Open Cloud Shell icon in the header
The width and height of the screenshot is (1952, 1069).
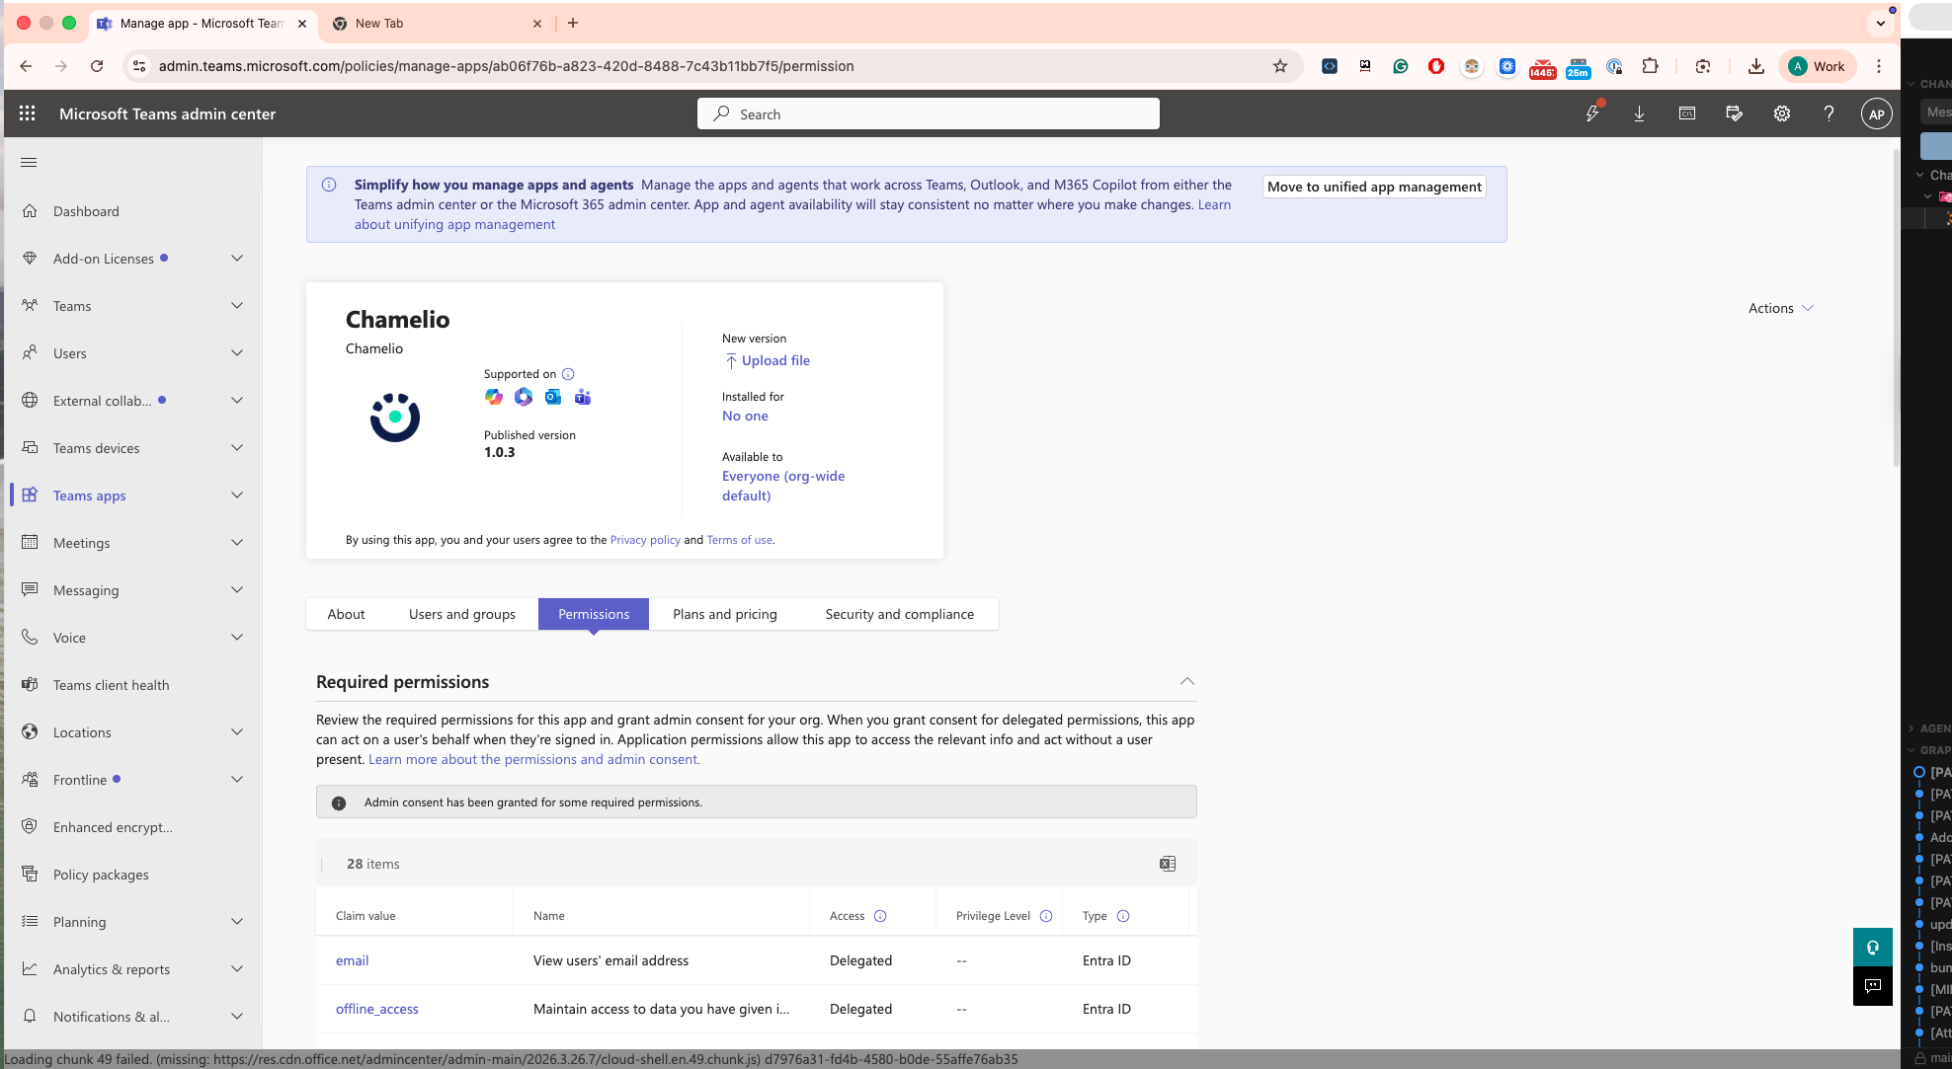tap(1687, 114)
